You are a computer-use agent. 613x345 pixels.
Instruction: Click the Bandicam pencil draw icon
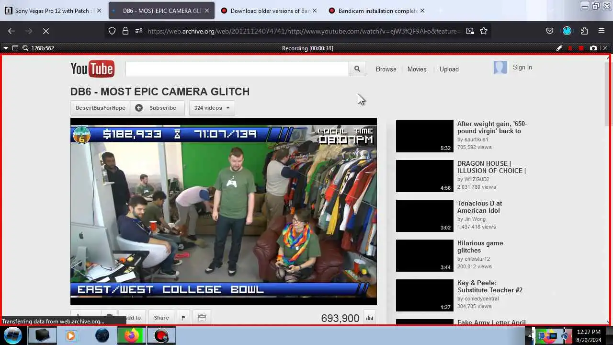(559, 48)
